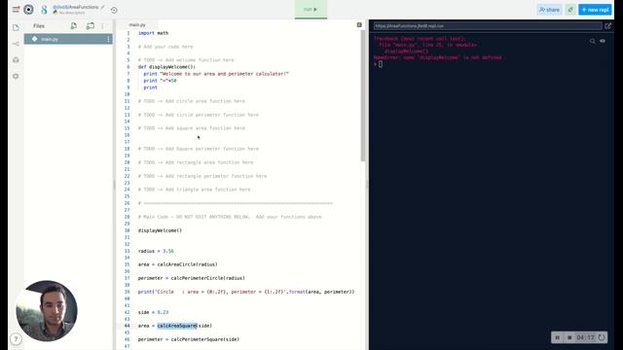Select main.py in the file tree
This screenshot has height=350, width=623.
pos(68,39)
